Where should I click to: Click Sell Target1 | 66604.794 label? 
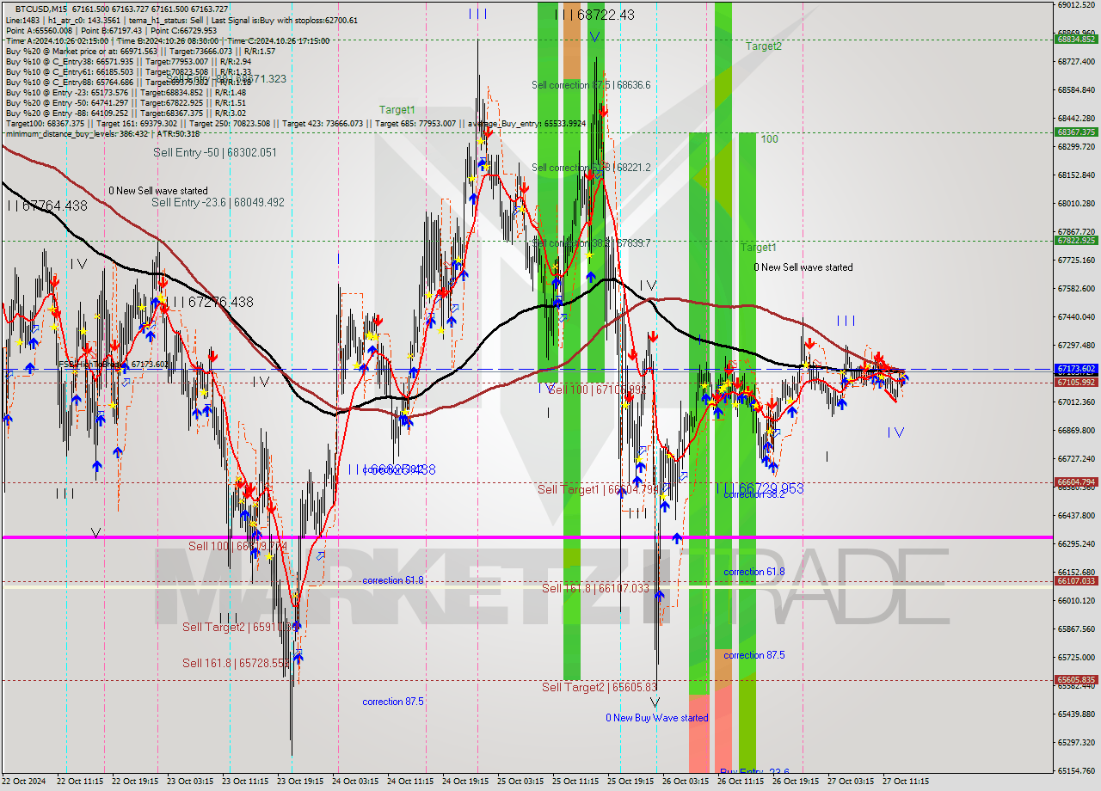tap(598, 489)
